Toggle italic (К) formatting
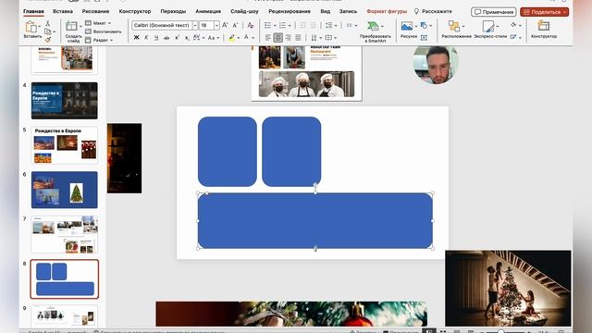This screenshot has height=333, width=592. [x=146, y=38]
